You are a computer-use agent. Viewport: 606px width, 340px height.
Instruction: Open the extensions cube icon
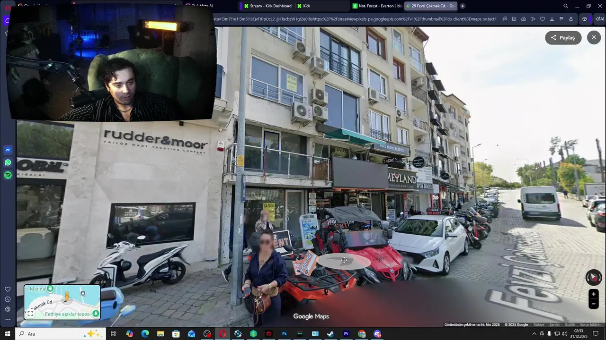[585, 19]
